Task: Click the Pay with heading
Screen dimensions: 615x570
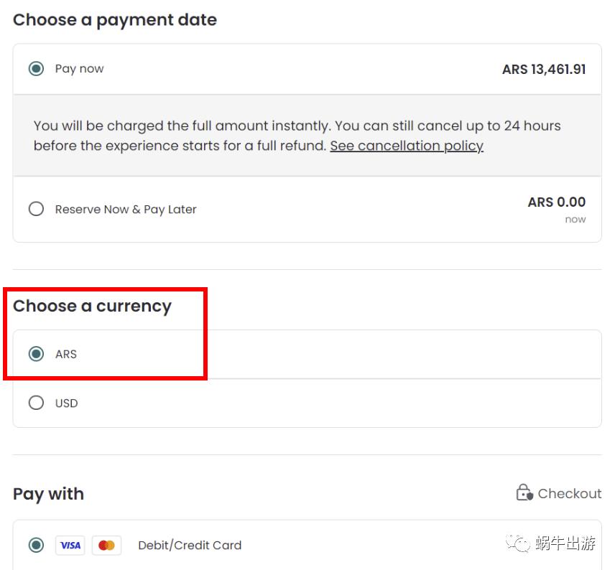Action: click(48, 494)
